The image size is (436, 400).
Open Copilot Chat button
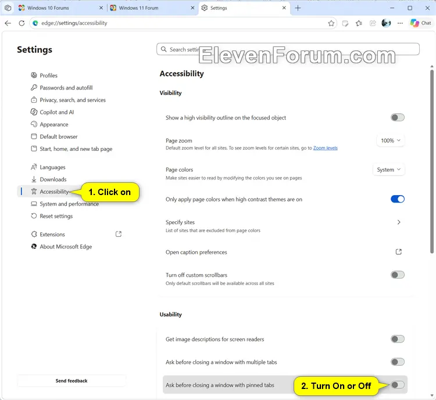pos(421,23)
